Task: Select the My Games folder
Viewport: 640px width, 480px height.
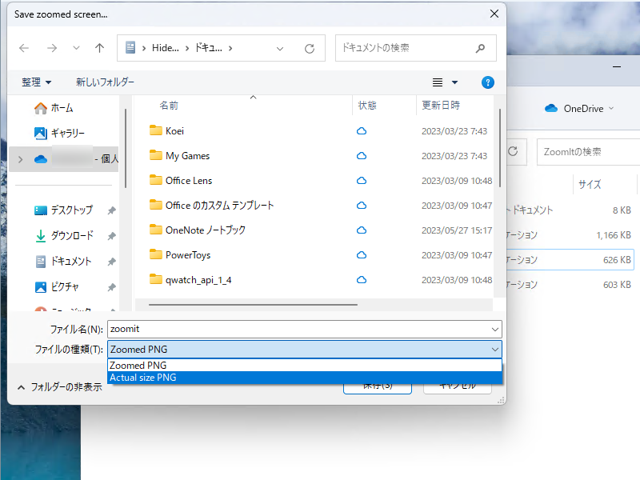Action: click(187, 156)
